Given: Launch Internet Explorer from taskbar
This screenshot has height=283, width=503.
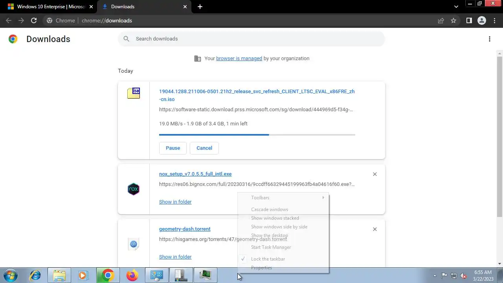Looking at the screenshot, I should click(35, 275).
